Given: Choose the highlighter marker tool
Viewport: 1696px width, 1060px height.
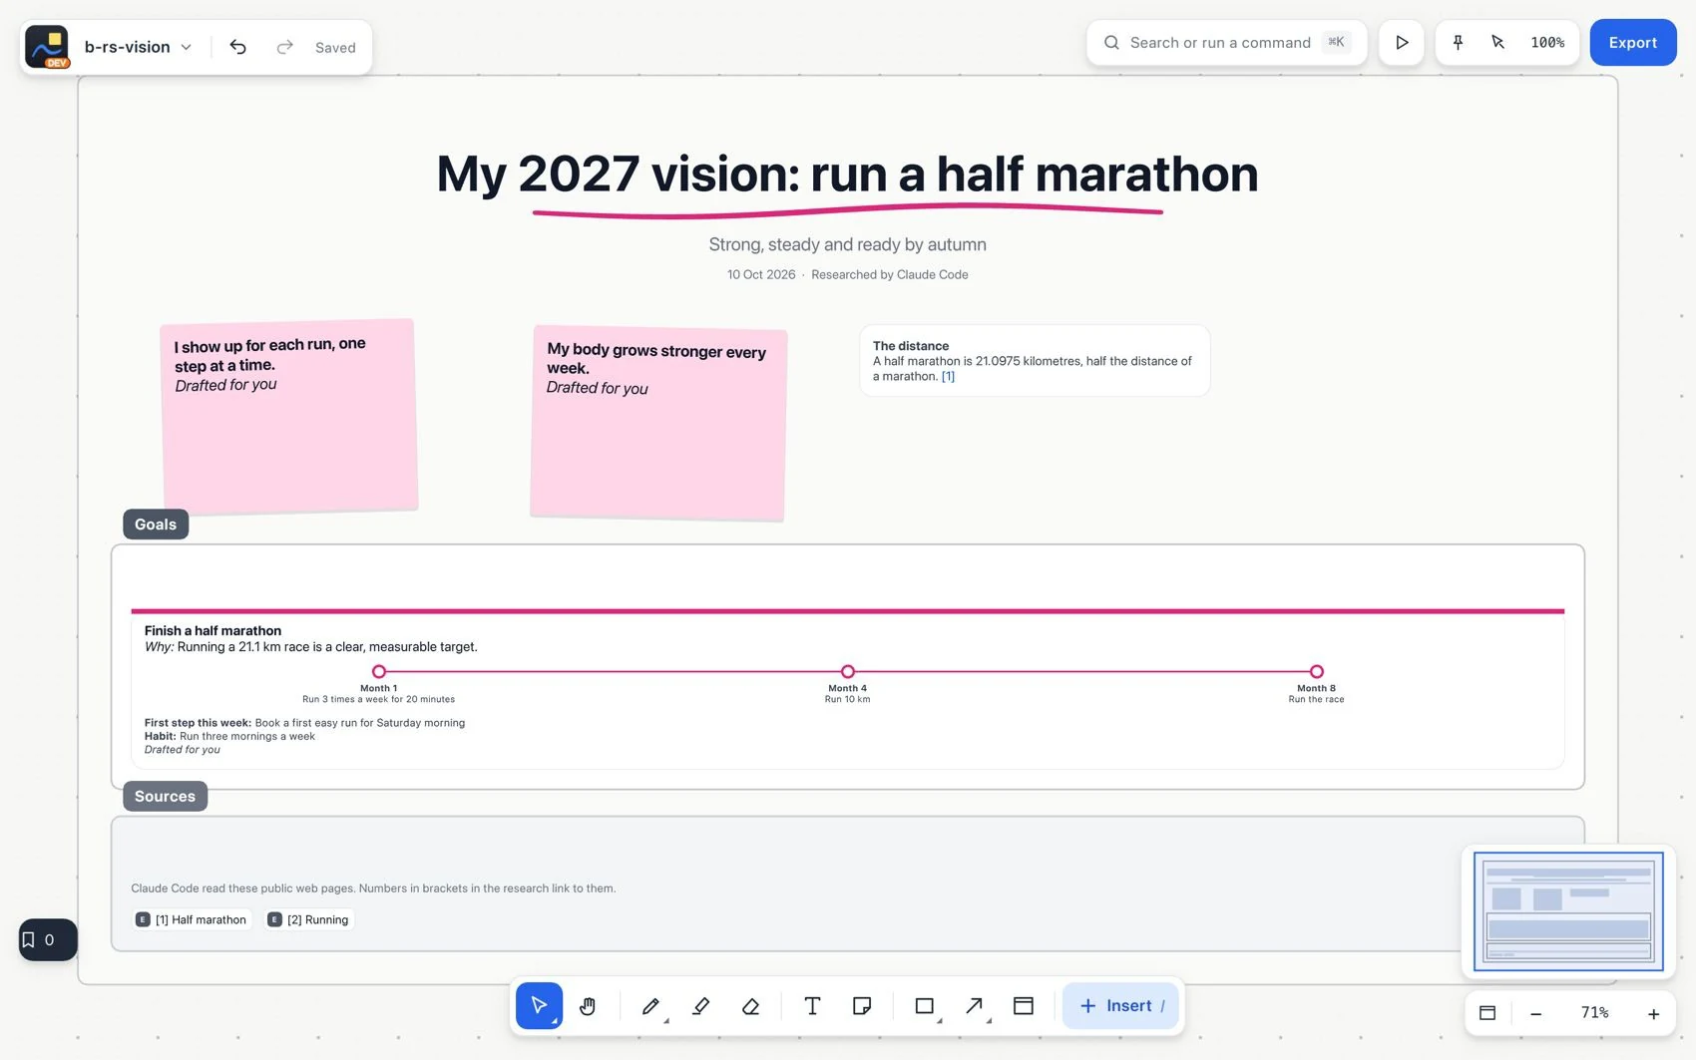Looking at the screenshot, I should pyautogui.click(x=700, y=1005).
